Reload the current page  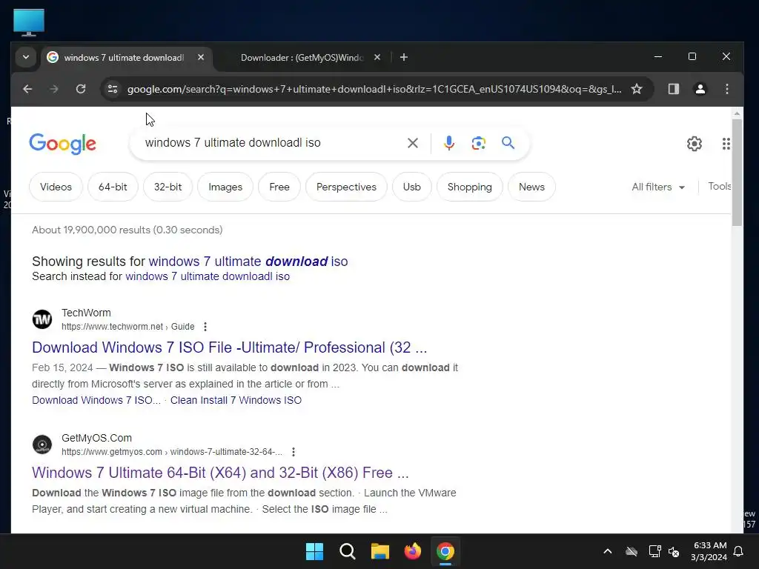(81, 89)
